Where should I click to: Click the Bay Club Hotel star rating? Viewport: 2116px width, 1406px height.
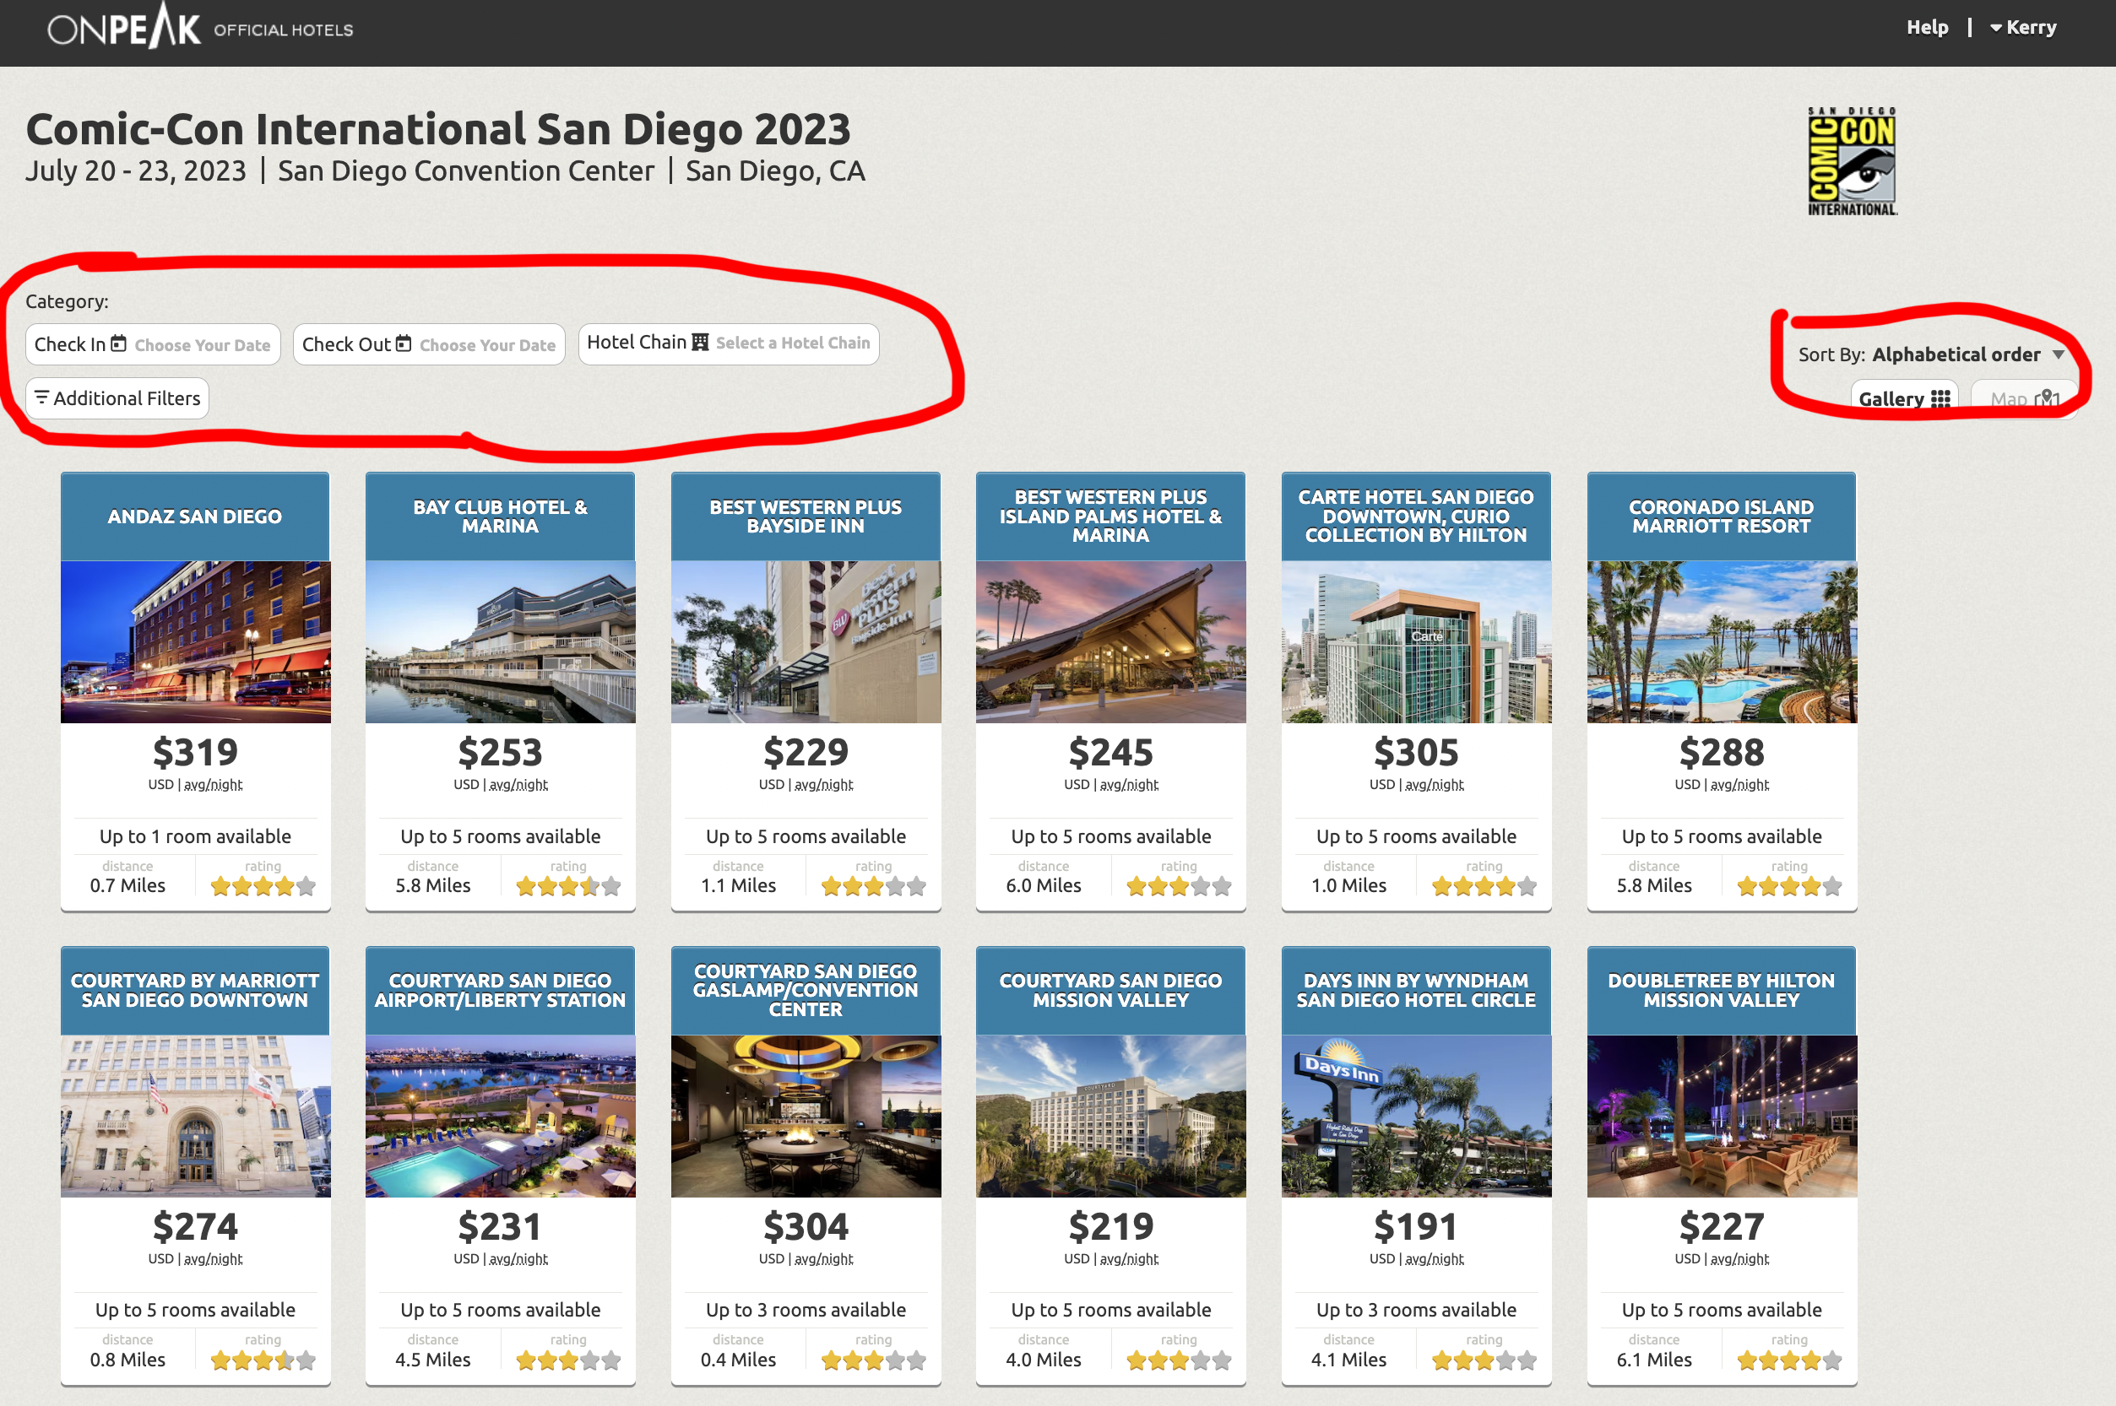tap(567, 887)
